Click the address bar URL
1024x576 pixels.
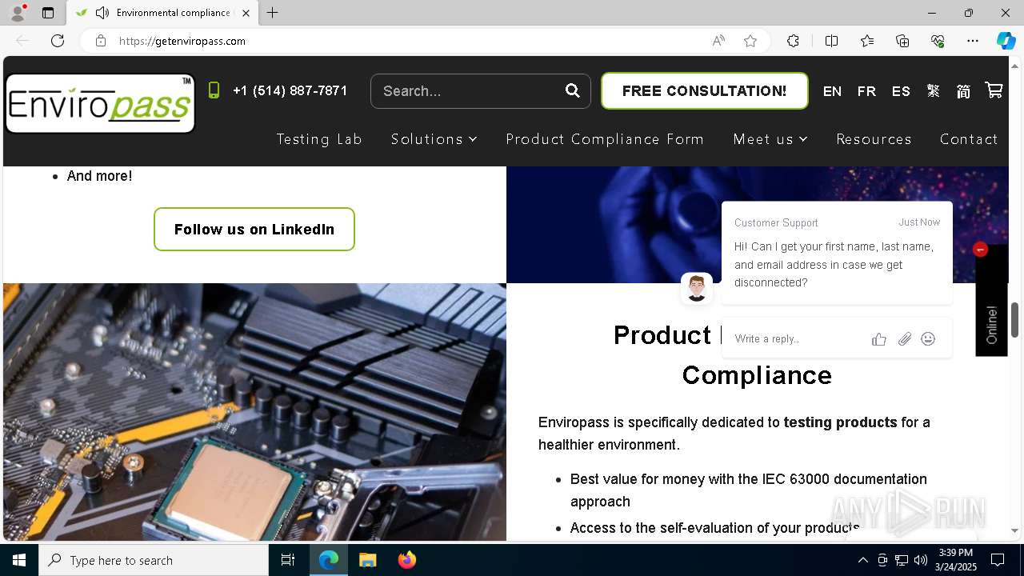182,41
